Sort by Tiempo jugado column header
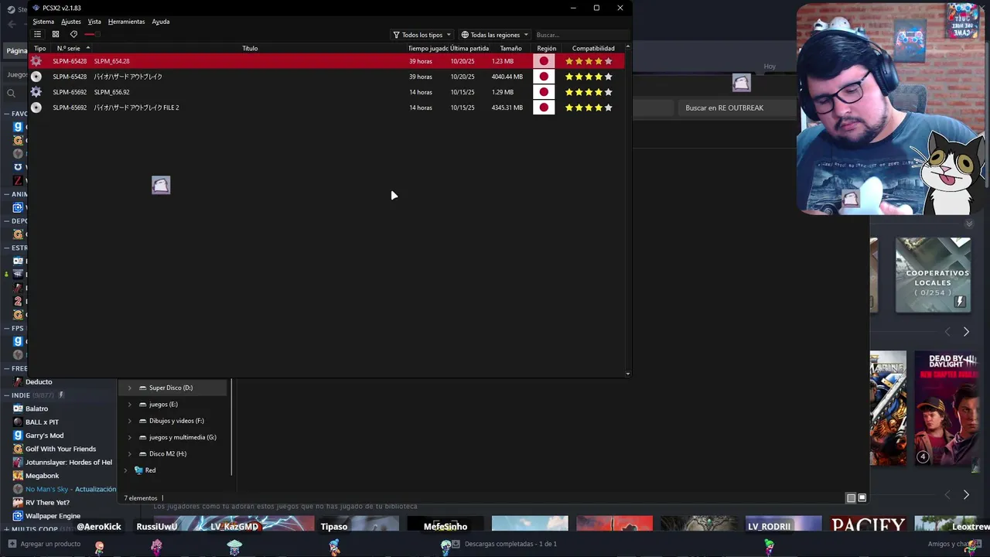 428,48
